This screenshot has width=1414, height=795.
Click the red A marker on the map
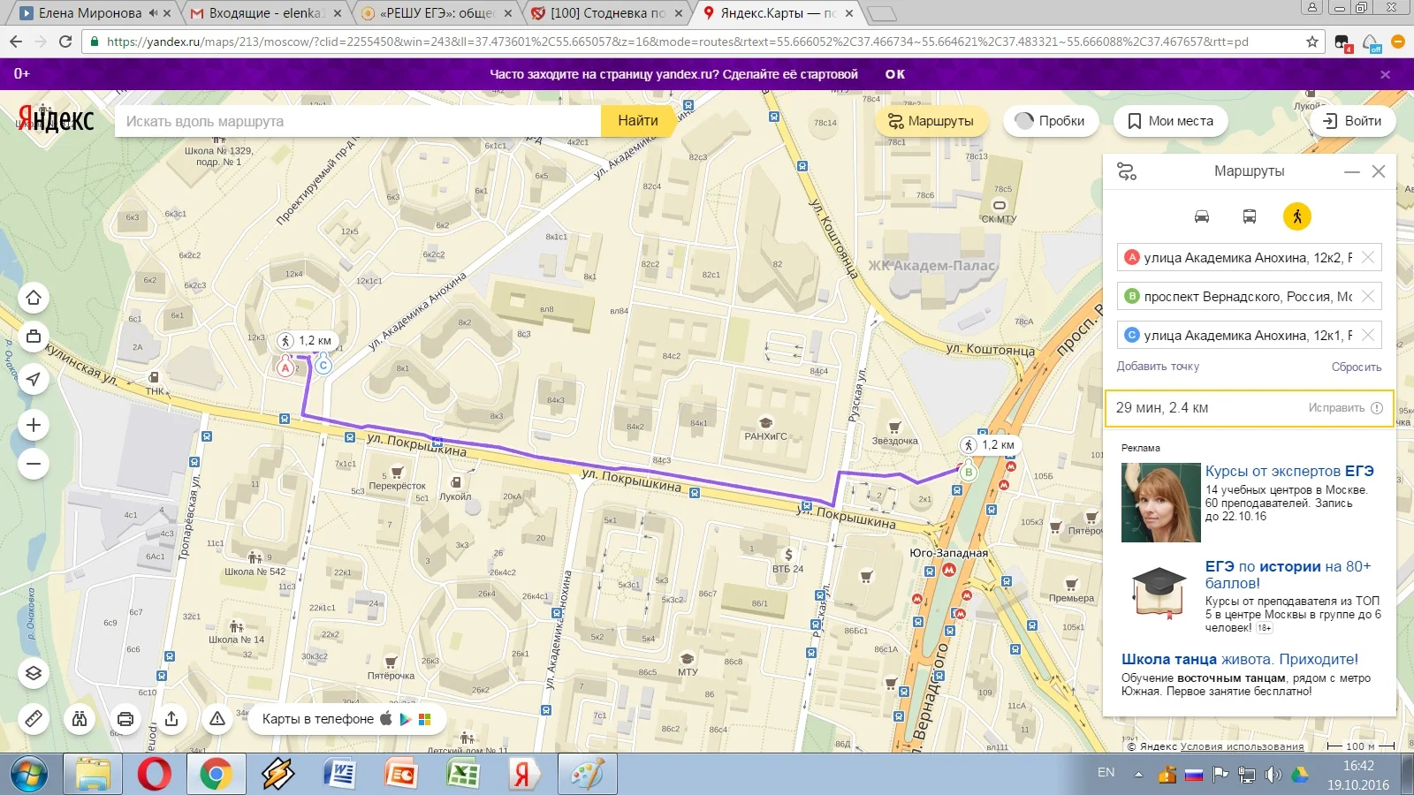tap(285, 368)
